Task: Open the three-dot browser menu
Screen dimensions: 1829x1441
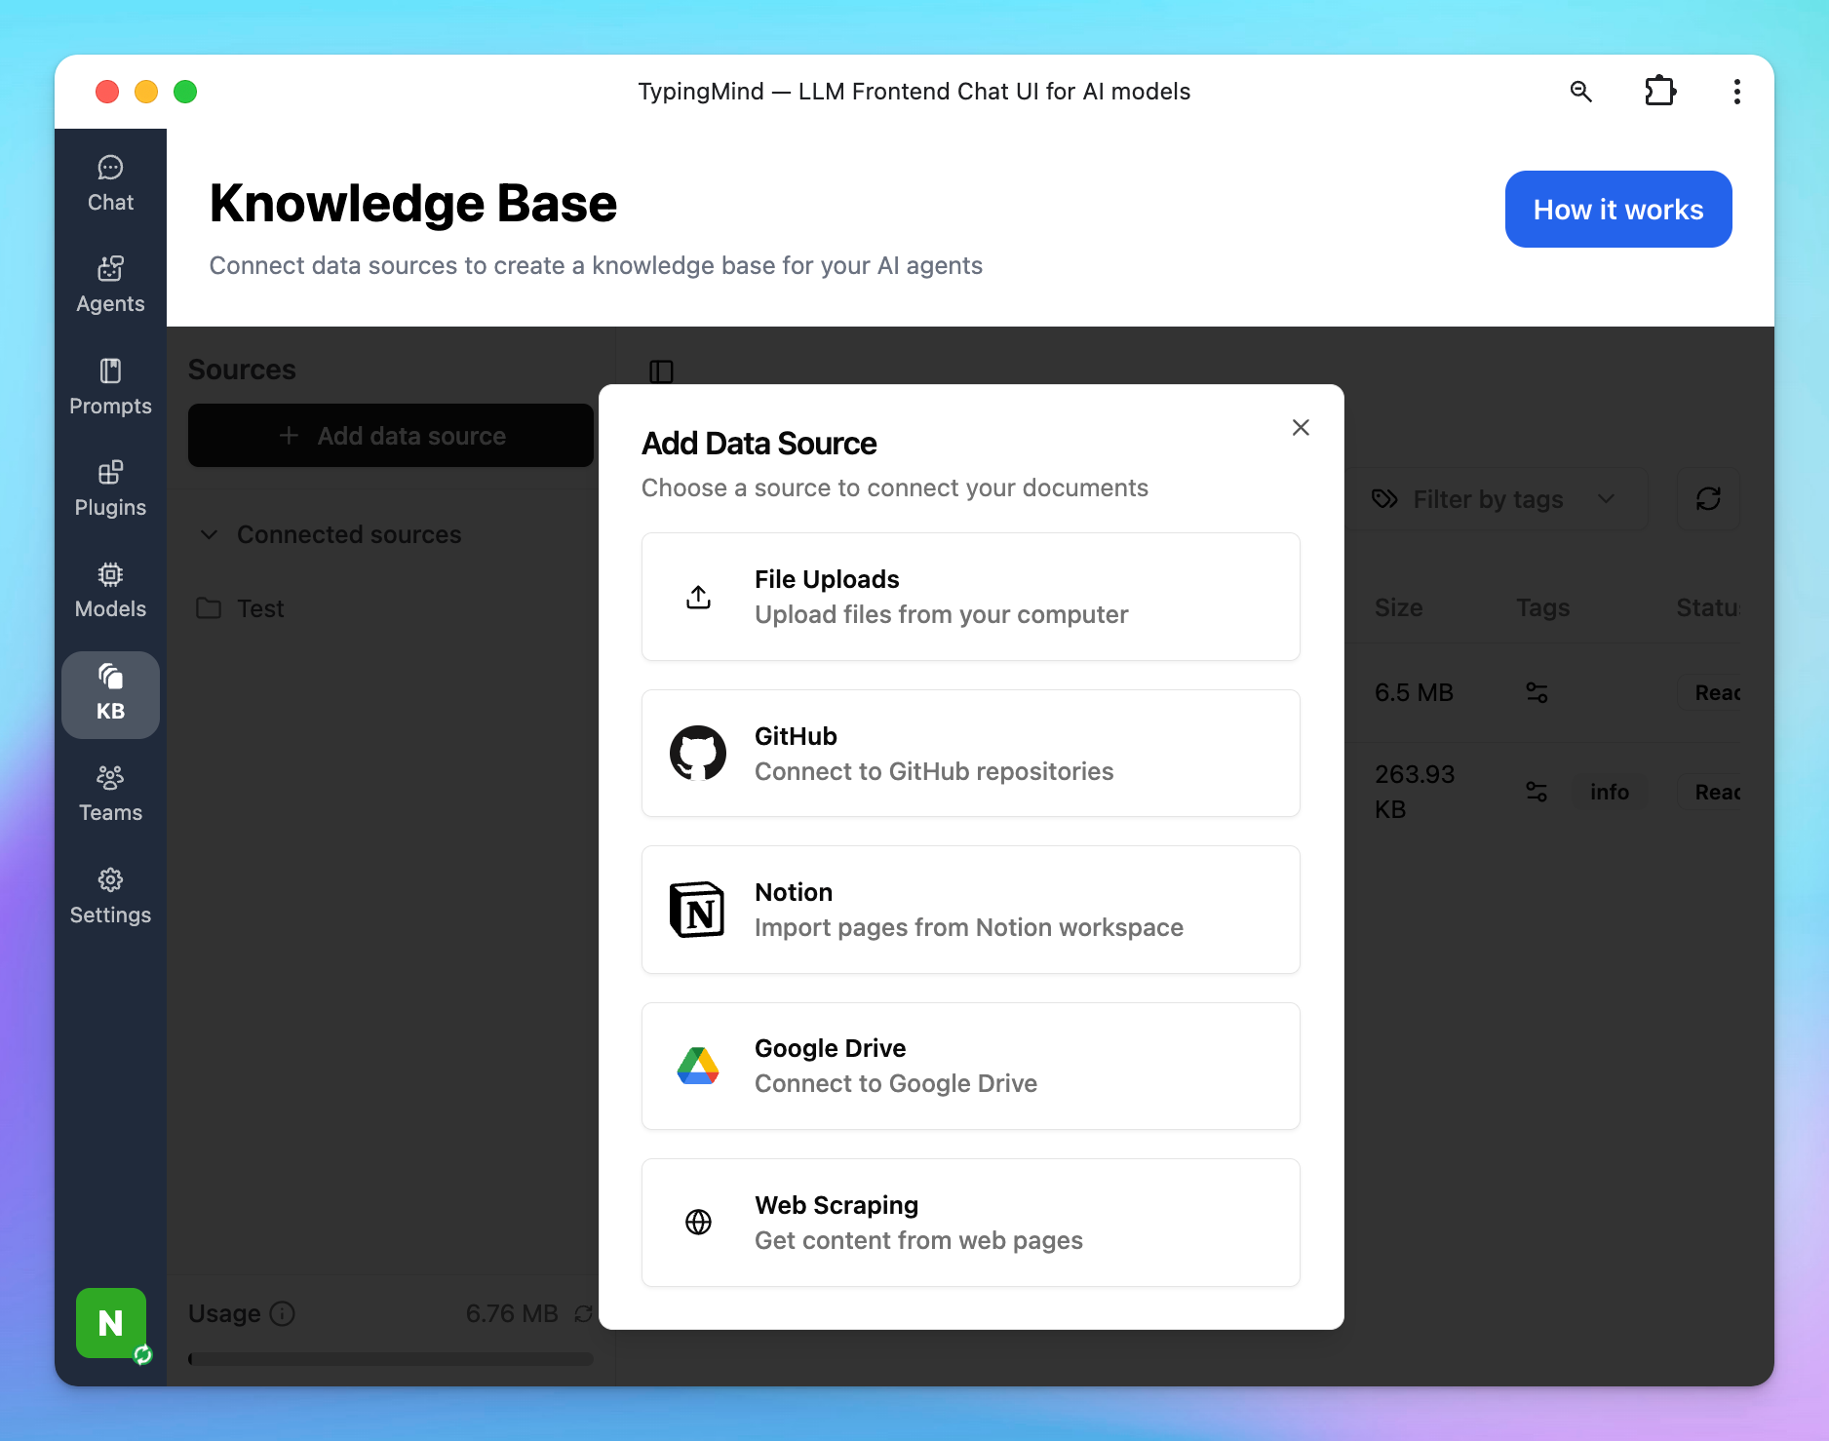Action: pyautogui.click(x=1736, y=92)
